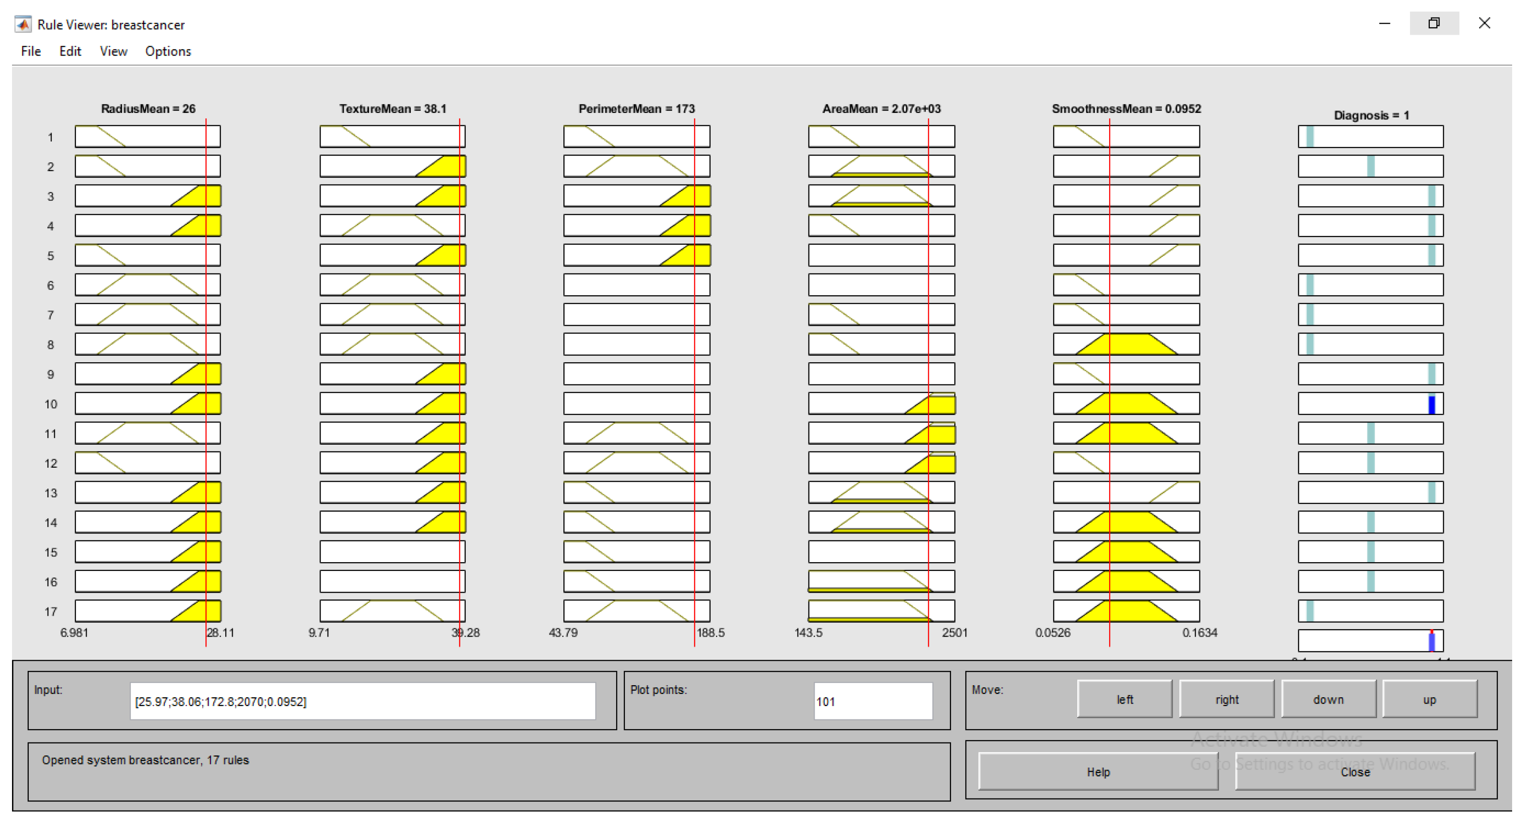Click the AreaMean plot for rule 10
This screenshot has width=1526, height=824.
coord(882,403)
